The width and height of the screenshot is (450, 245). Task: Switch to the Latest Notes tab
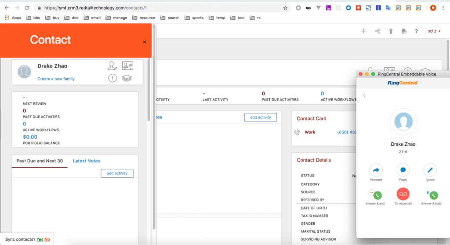[87, 161]
